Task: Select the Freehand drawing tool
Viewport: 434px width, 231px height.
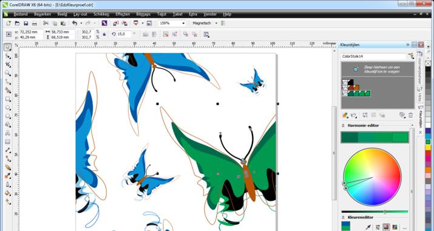Action: 8,82
